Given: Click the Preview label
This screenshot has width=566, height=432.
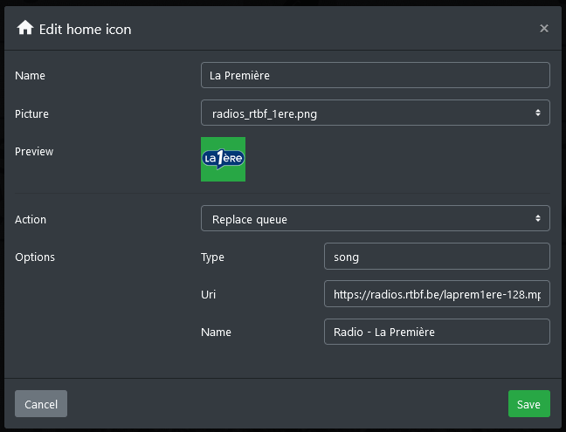Looking at the screenshot, I should (x=34, y=152).
